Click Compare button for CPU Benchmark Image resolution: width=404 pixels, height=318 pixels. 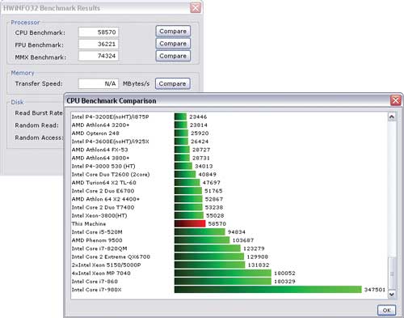click(173, 32)
